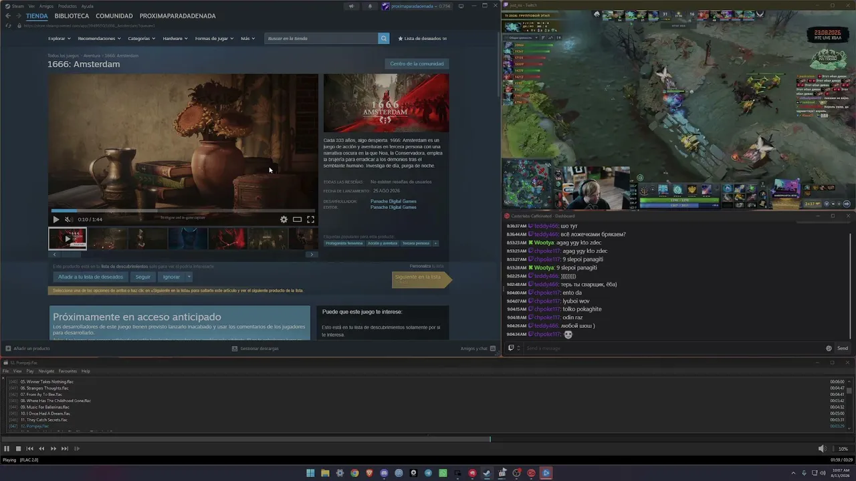Screen dimensions: 856x481
Task: Open the Windows Start menu
Action: click(310, 473)
